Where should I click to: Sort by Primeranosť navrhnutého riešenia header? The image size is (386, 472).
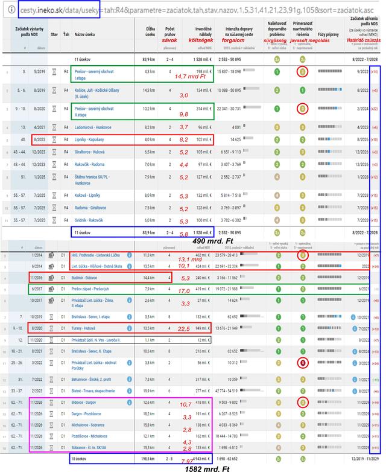click(303, 29)
